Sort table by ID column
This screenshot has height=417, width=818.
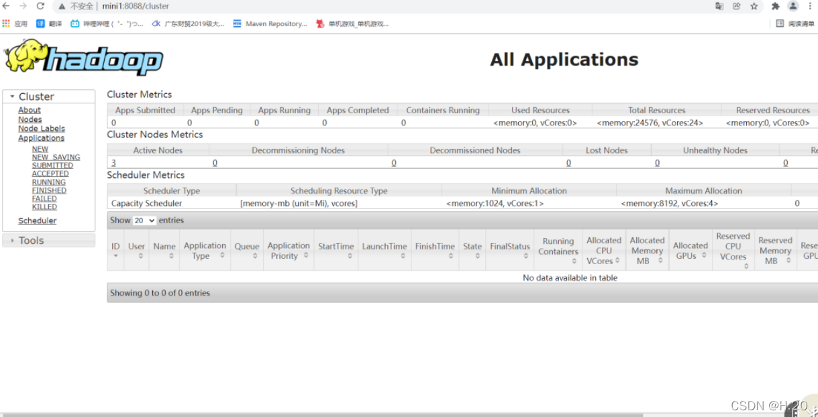pos(115,251)
